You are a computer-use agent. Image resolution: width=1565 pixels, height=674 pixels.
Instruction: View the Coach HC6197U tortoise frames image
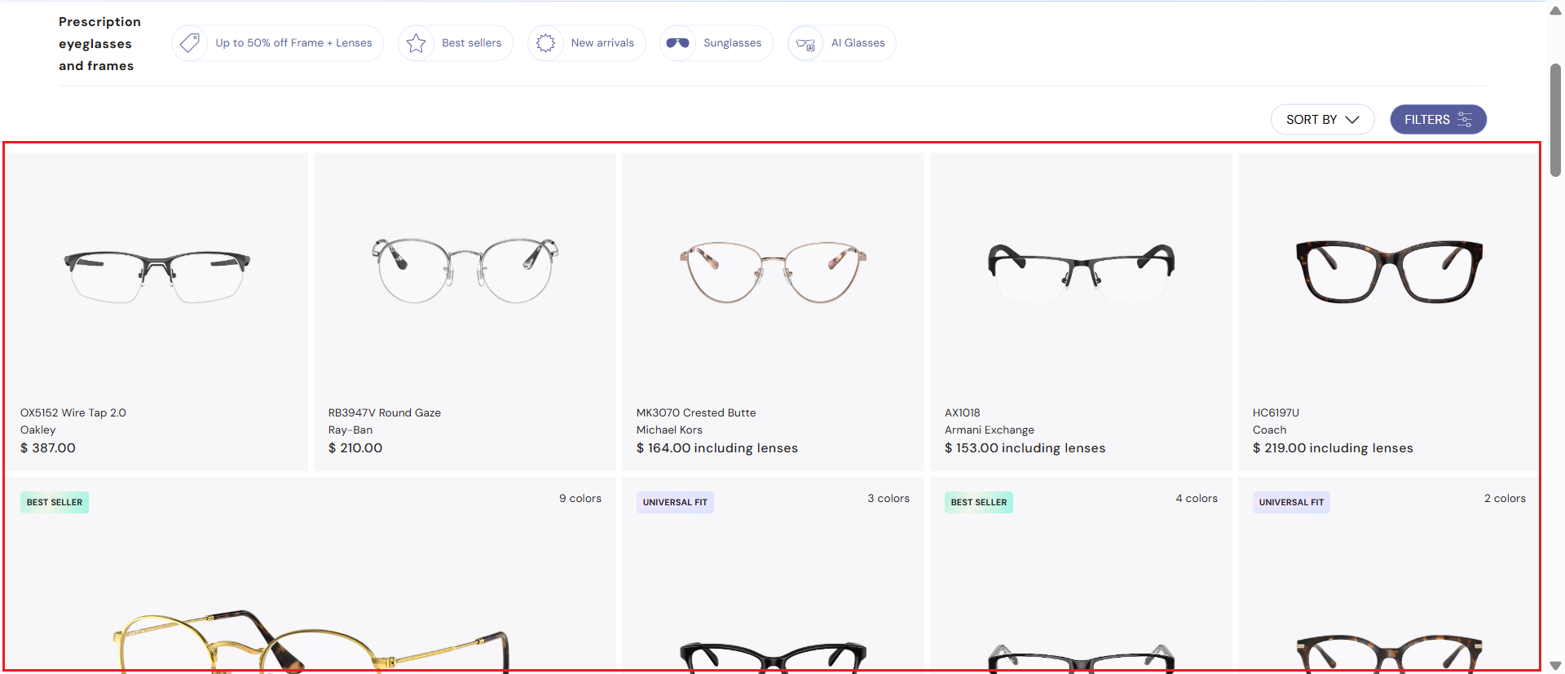tap(1389, 271)
